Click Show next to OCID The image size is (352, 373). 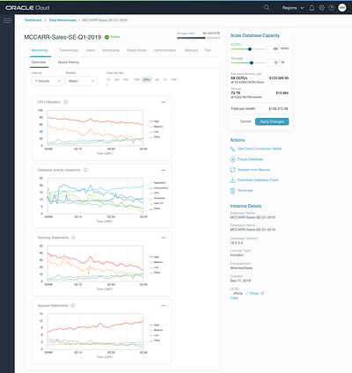[254, 293]
